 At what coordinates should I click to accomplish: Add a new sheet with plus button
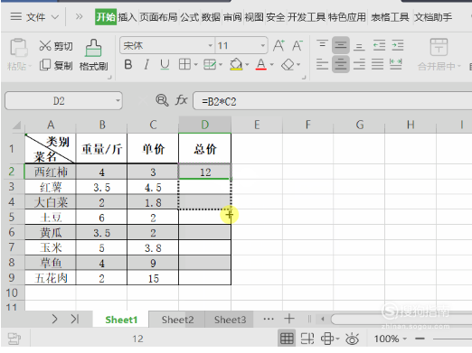point(289,319)
